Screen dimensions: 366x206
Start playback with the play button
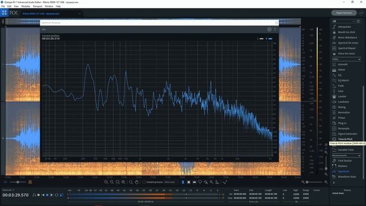click(52, 195)
